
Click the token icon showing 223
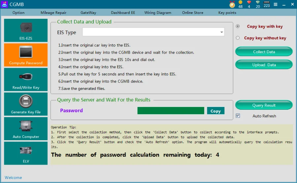pyautogui.click(x=267, y=4)
